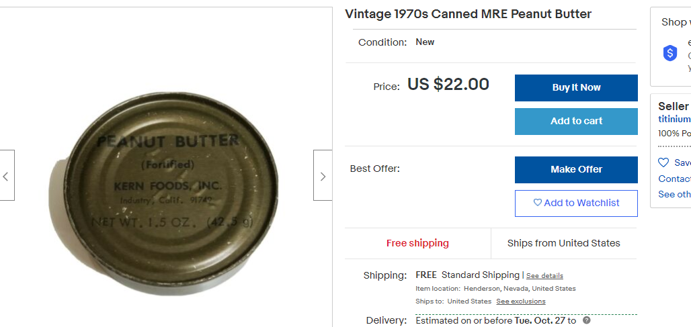Click the blue shield dollar icon
The width and height of the screenshot is (691, 327).
(670, 53)
